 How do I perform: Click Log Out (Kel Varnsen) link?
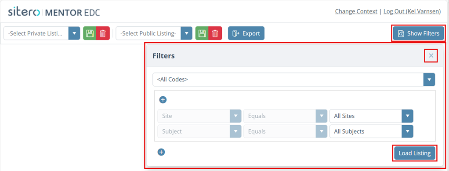[x=412, y=11]
